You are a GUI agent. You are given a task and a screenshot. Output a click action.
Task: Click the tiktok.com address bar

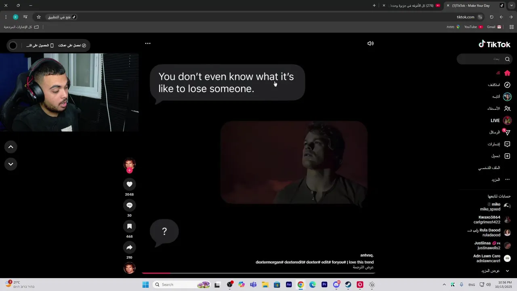pos(465,17)
